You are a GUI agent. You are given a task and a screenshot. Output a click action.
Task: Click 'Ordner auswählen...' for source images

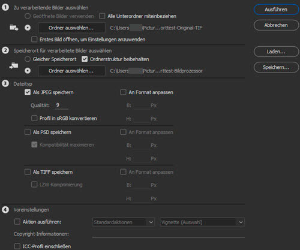pos(71,28)
